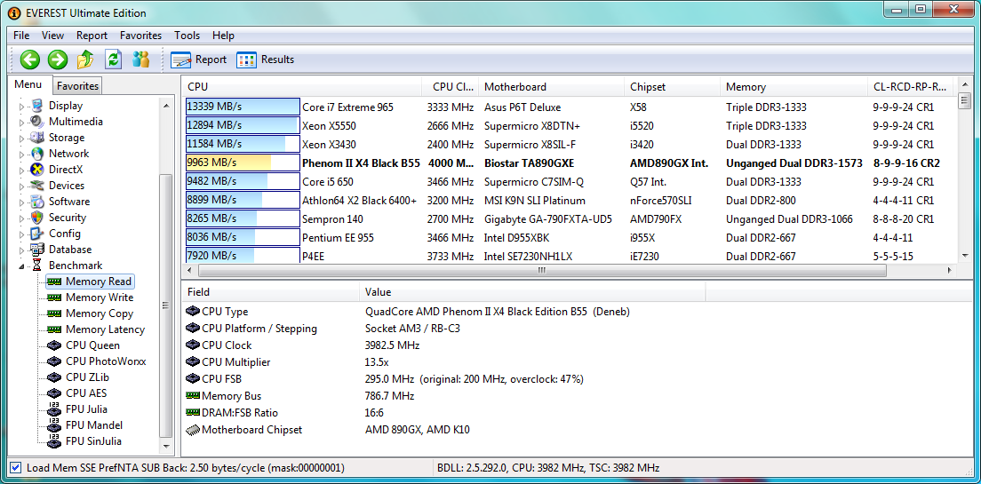This screenshot has height=484, width=981.
Task: Open the Tools menu
Action: (x=187, y=36)
